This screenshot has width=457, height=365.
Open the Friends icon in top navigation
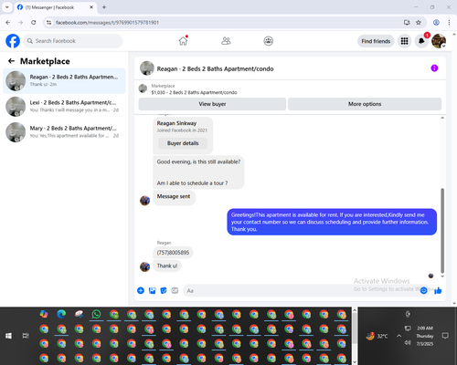[226, 41]
